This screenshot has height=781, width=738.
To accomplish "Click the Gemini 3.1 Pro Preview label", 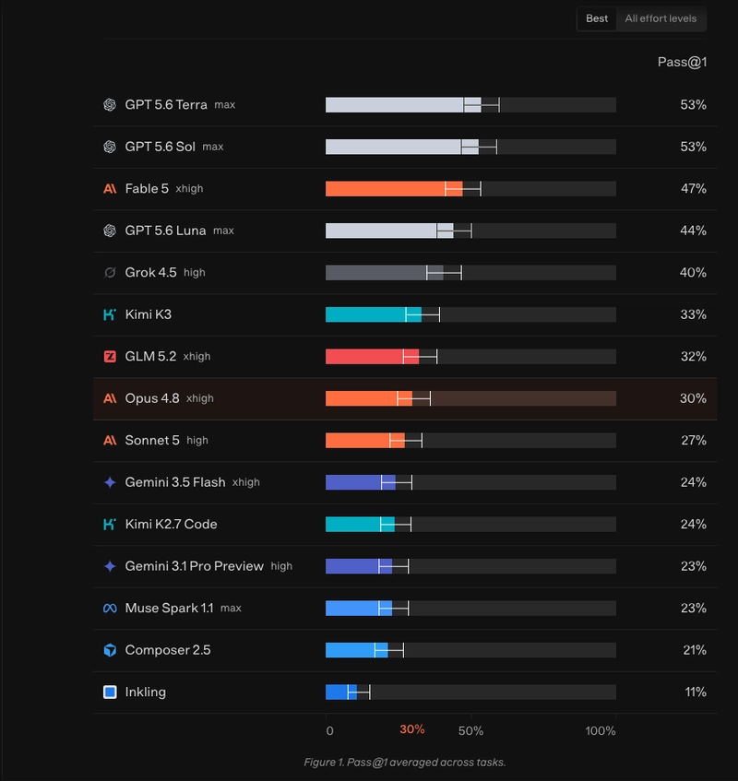I will pyautogui.click(x=194, y=566).
